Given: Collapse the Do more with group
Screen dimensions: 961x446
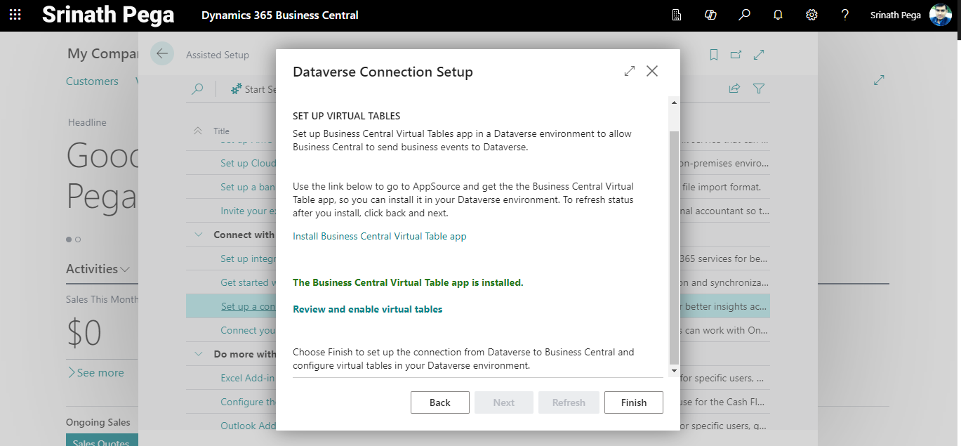Looking at the screenshot, I should 199,354.
